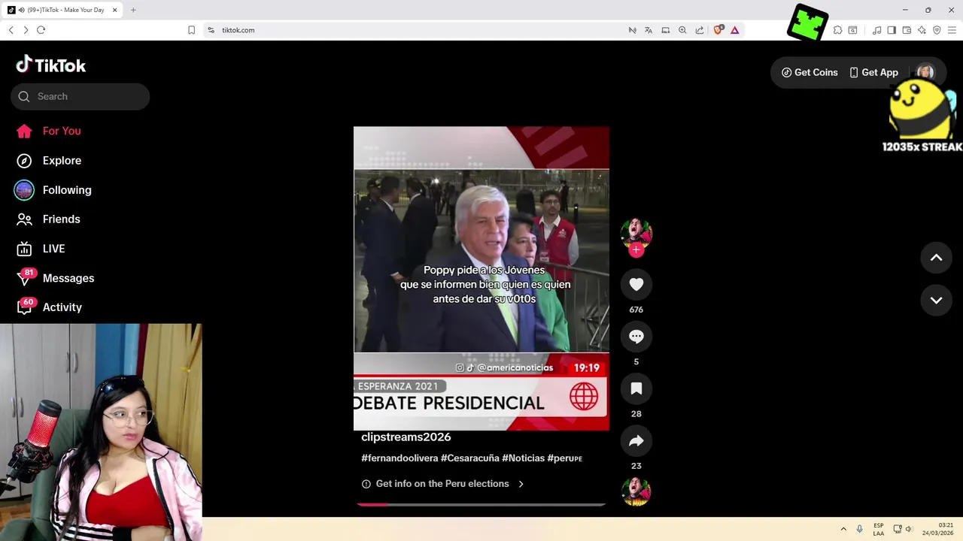Open #fernandoolivera hashtag
963x541 pixels.
pos(399,458)
